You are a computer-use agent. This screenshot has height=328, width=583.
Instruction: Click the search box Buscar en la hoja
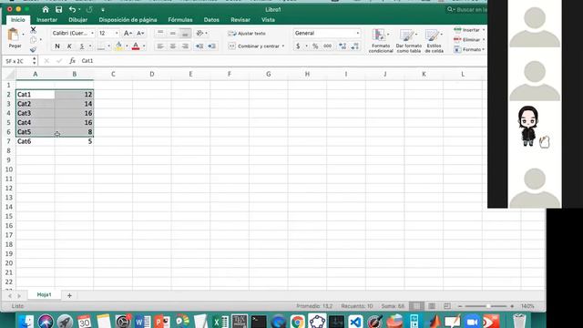click(x=467, y=9)
